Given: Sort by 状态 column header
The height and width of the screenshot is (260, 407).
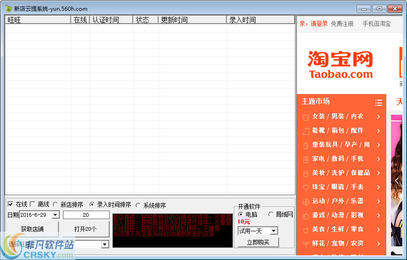Looking at the screenshot, I should pyautogui.click(x=145, y=20).
